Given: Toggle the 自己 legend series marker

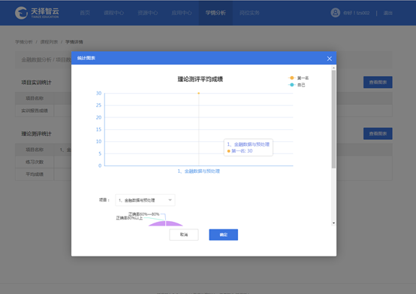Looking at the screenshot, I should click(x=291, y=85).
